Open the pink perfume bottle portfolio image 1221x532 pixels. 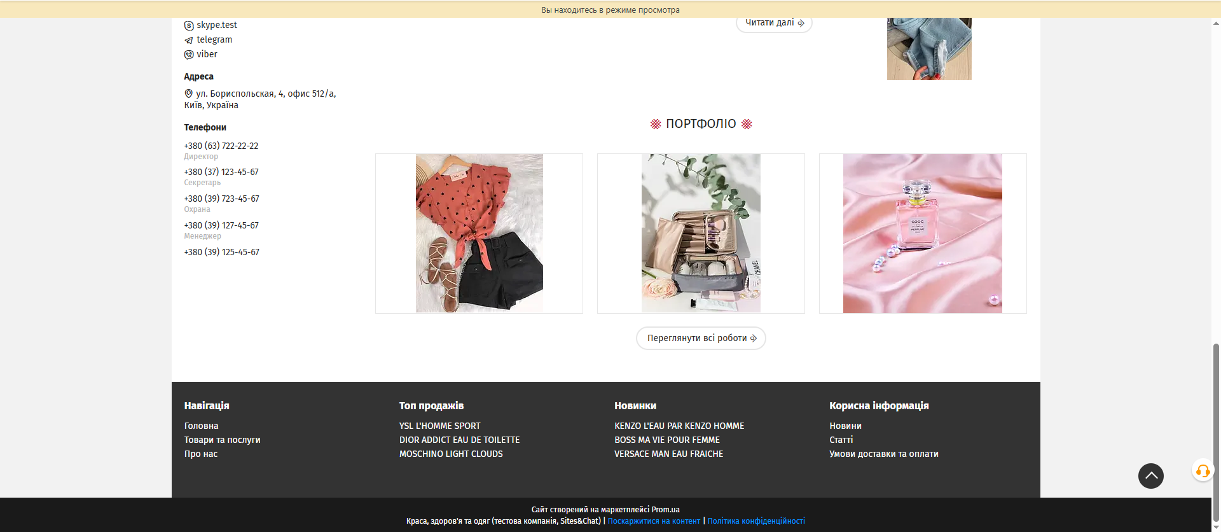[x=922, y=233]
